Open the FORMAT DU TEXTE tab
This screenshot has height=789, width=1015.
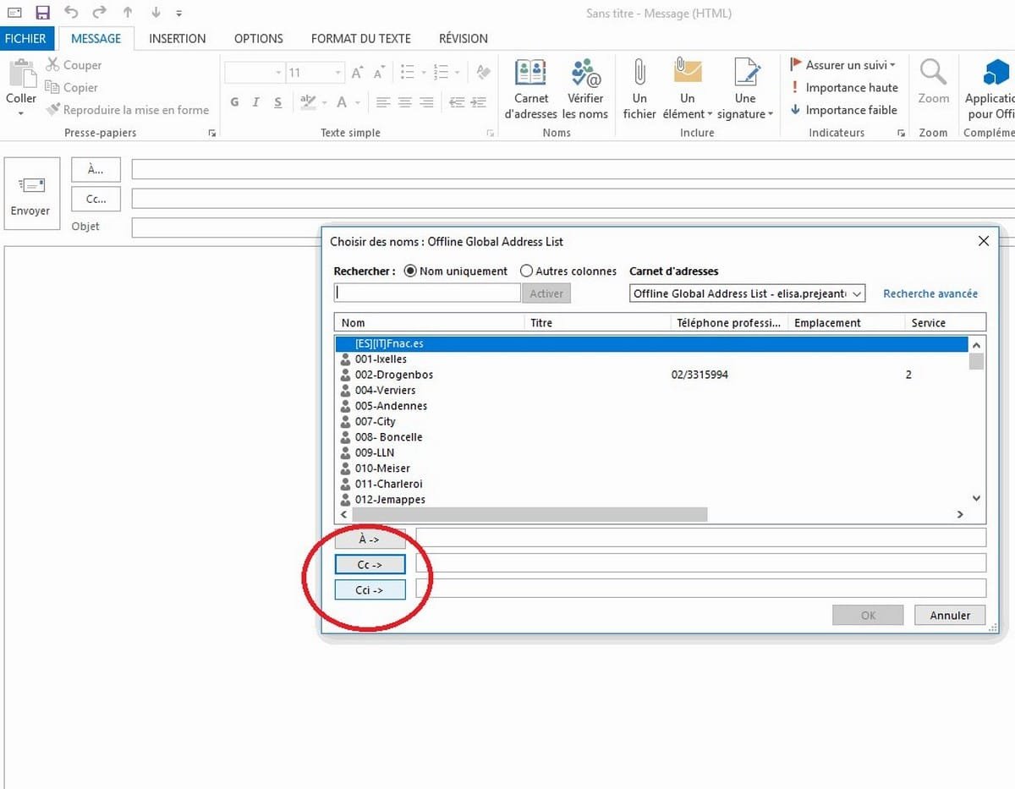360,38
